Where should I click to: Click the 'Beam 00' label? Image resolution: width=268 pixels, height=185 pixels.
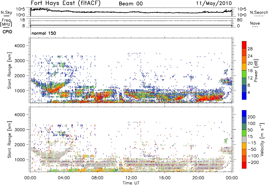[x=131, y=4]
